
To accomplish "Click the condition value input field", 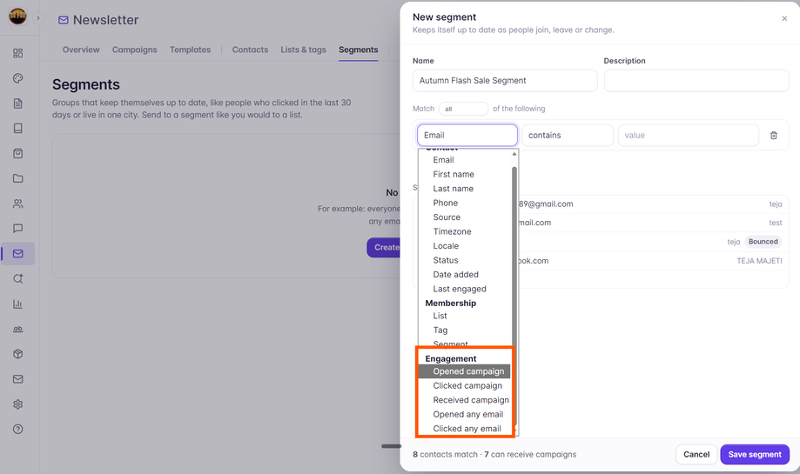I will [689, 135].
